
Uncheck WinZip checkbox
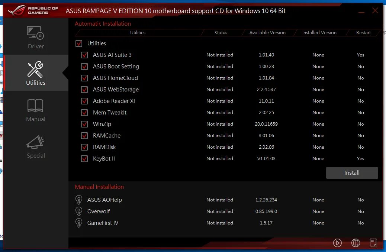(x=84, y=124)
